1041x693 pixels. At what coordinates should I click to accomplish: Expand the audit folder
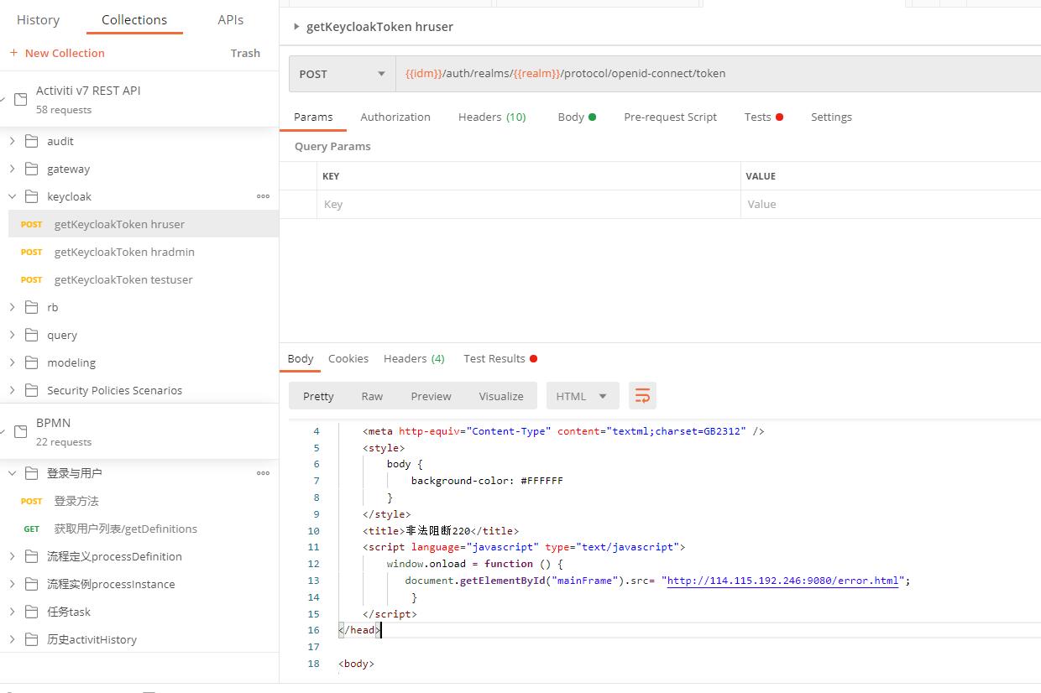[12, 140]
